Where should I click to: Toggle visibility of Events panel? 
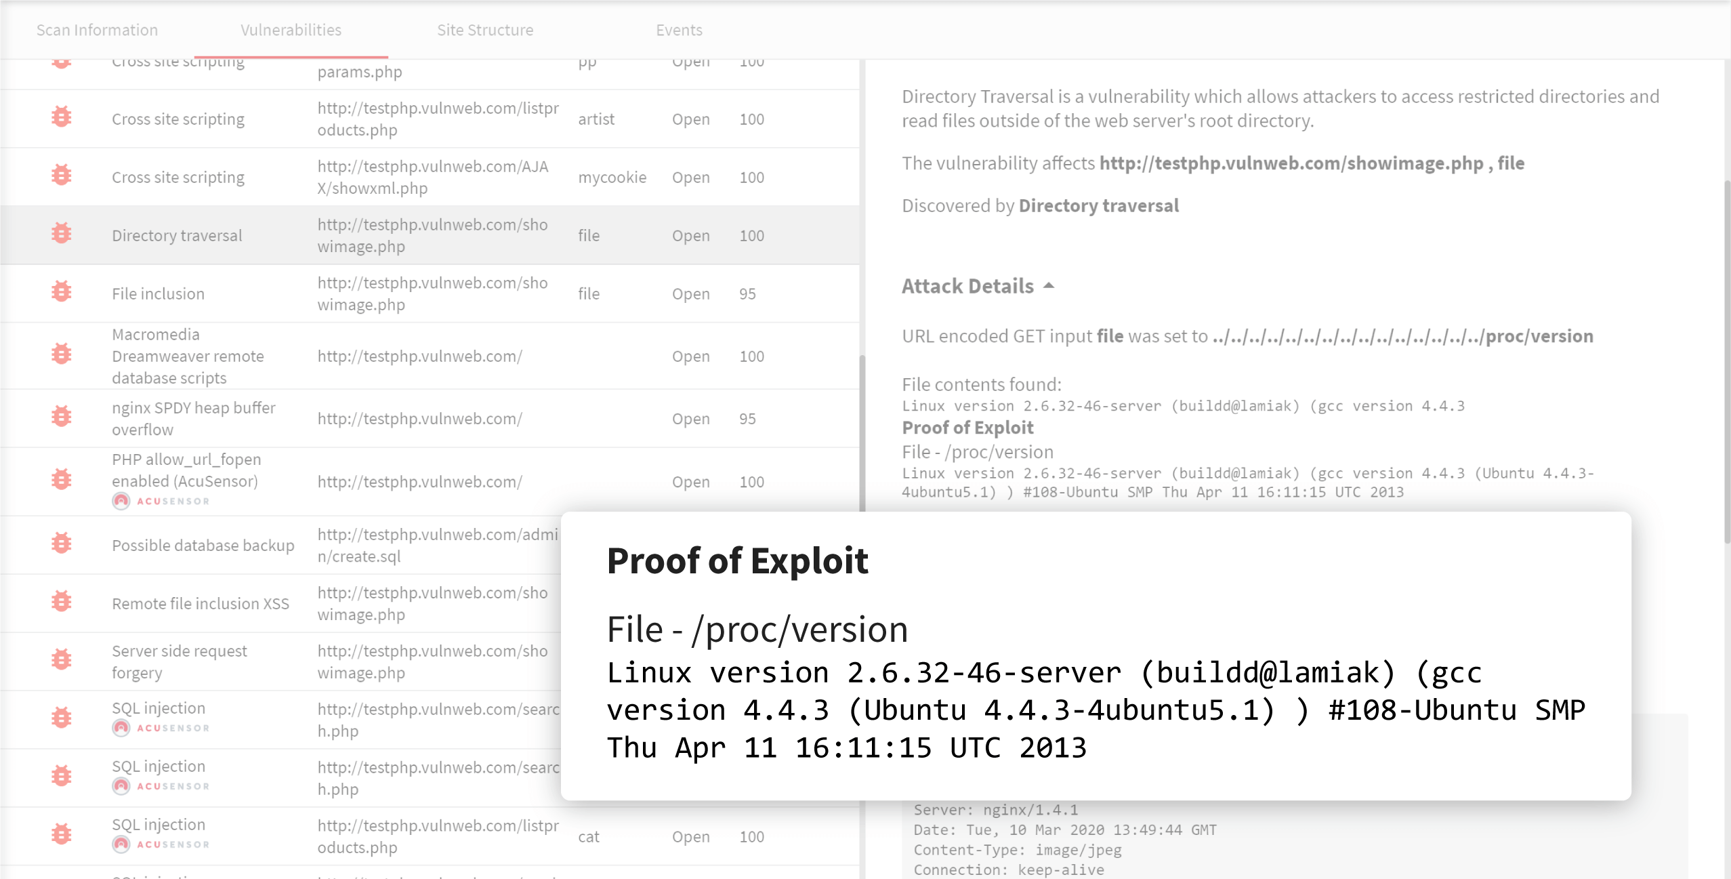point(679,30)
